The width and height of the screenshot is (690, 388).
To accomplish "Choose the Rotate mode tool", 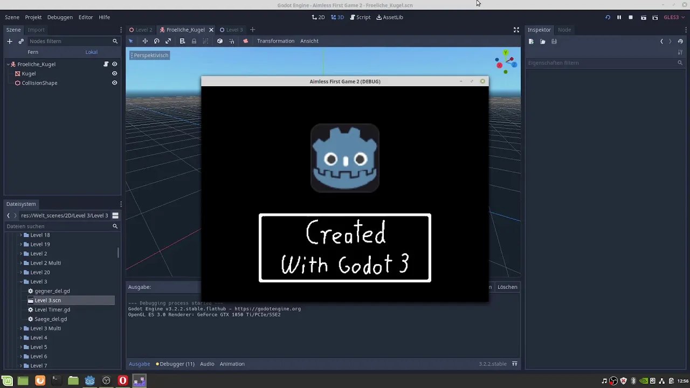I will (156, 41).
